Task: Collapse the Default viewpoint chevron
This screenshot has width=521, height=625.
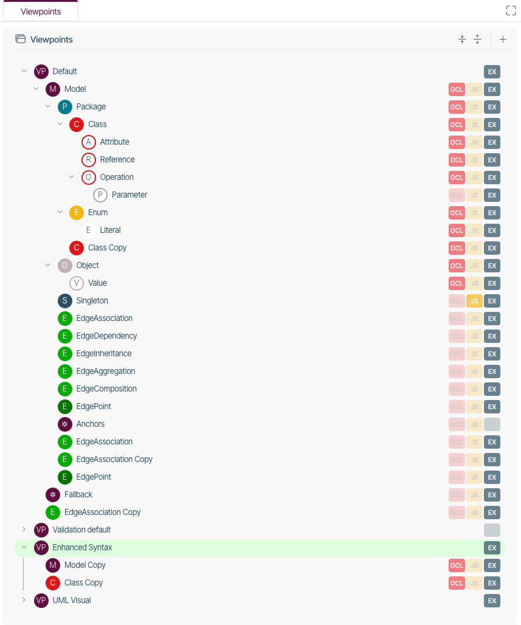Action: click(24, 71)
